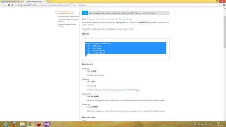Open the last sidebar navigation item
The width and height of the screenshot is (226, 127).
pyautogui.click(x=67, y=25)
